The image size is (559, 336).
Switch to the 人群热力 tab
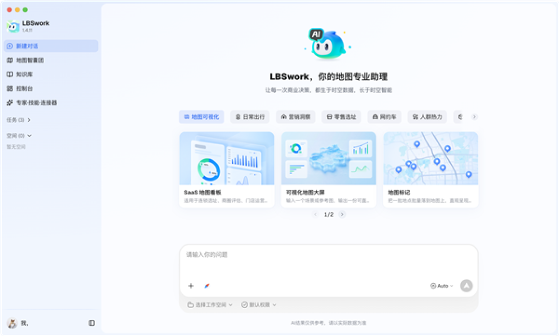coord(427,117)
